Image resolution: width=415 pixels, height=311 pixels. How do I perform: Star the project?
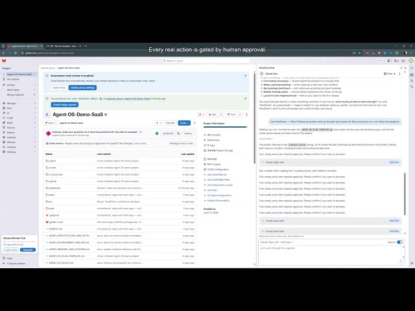(x=213, y=115)
